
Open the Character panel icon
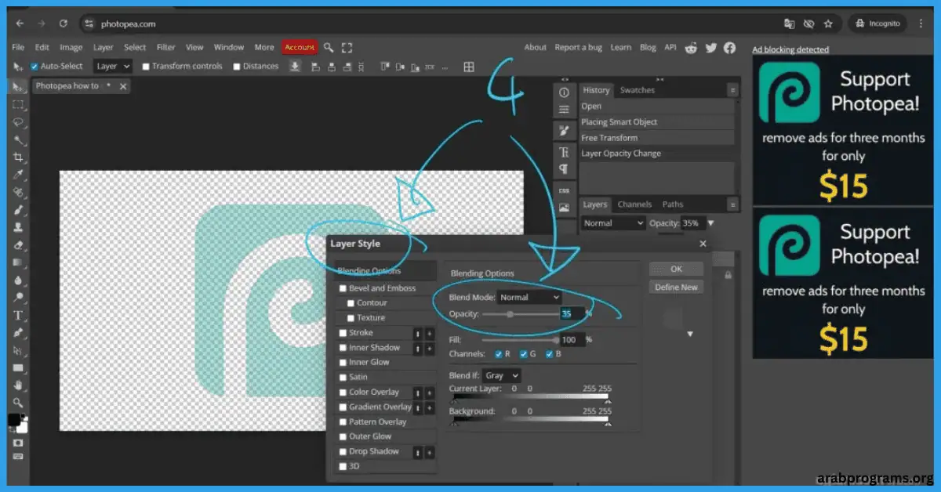pyautogui.click(x=563, y=152)
